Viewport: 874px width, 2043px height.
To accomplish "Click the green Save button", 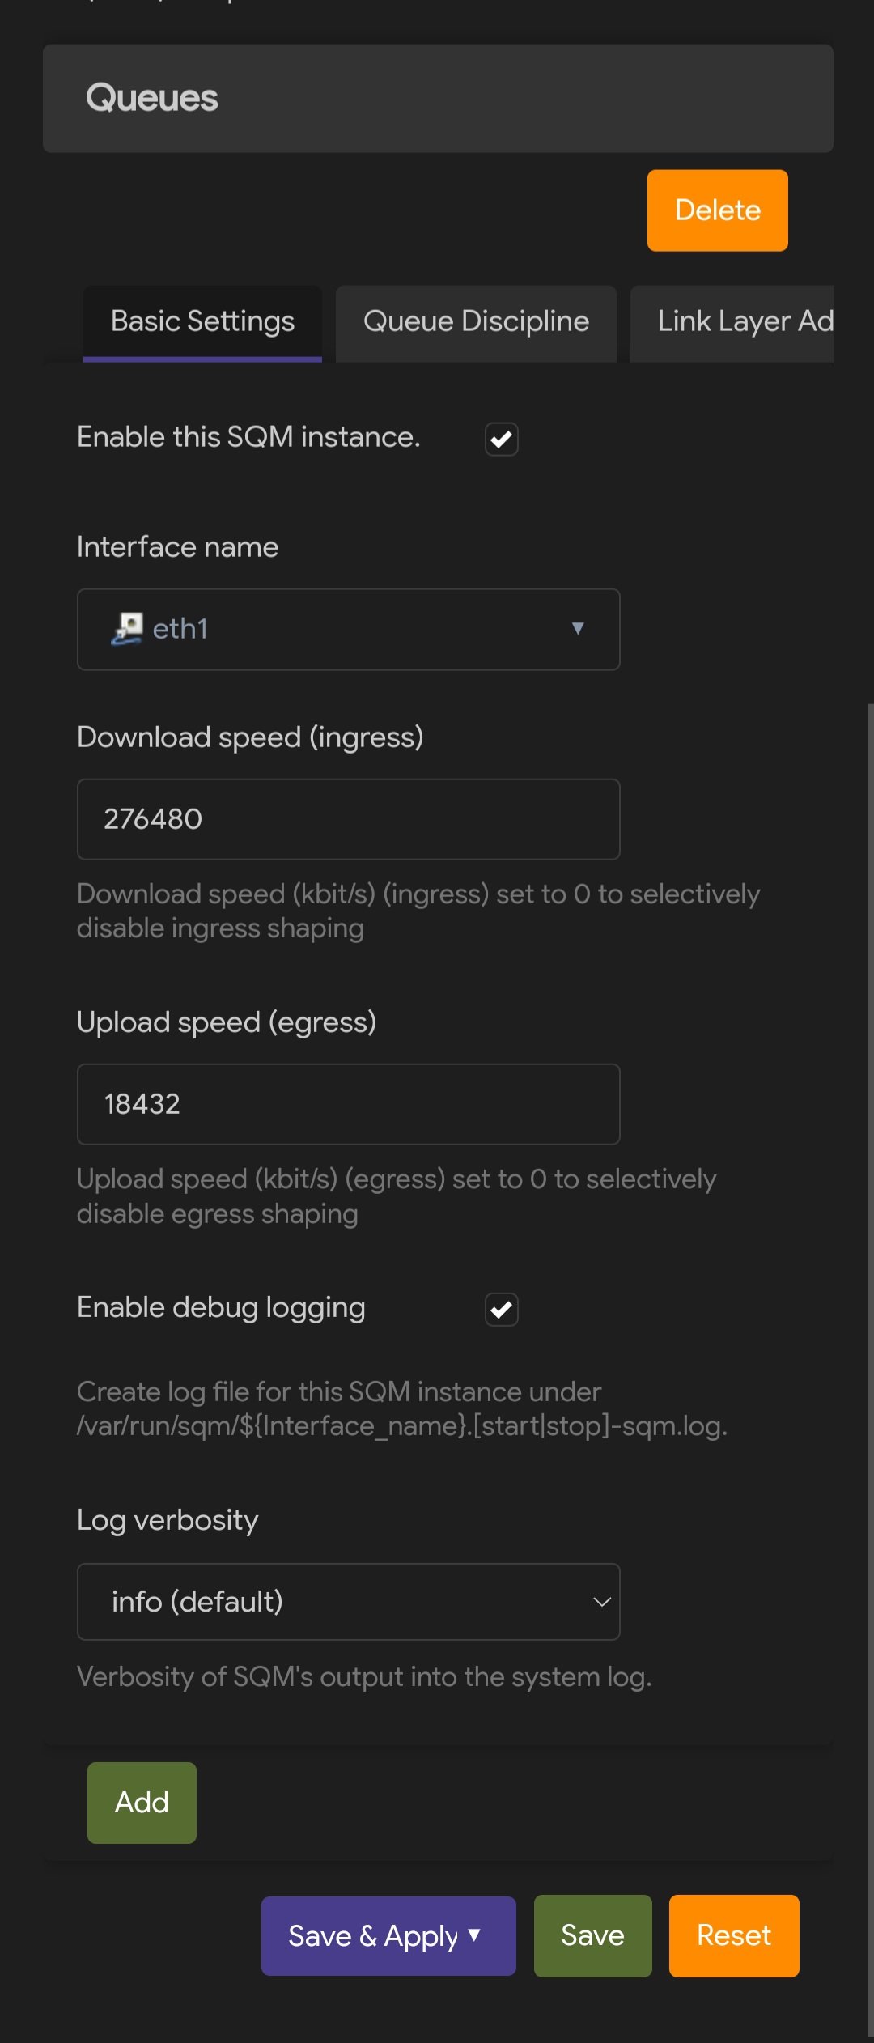I will pos(592,1936).
